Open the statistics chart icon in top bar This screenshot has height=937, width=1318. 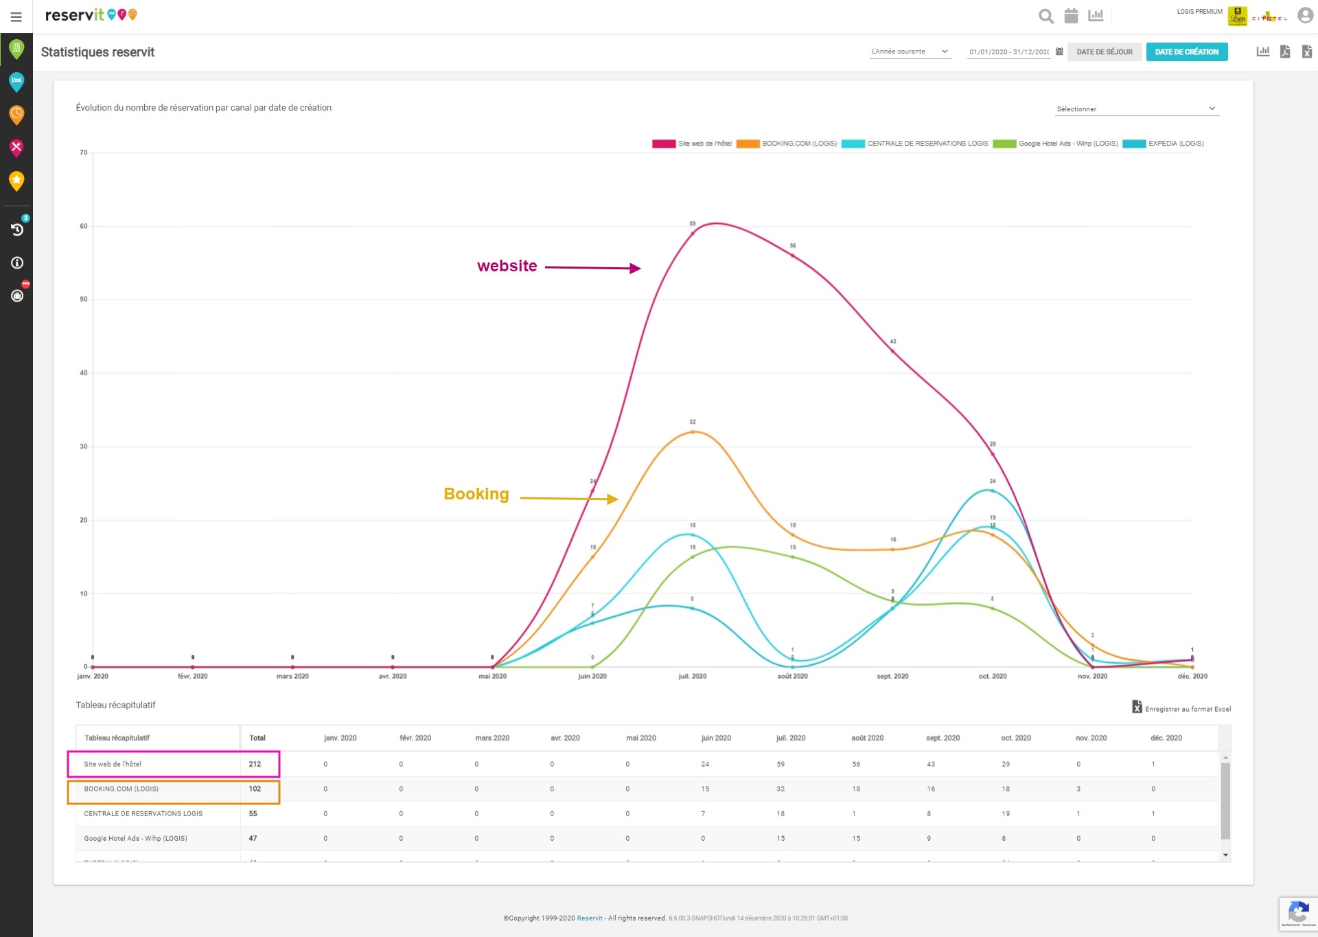tap(1096, 15)
